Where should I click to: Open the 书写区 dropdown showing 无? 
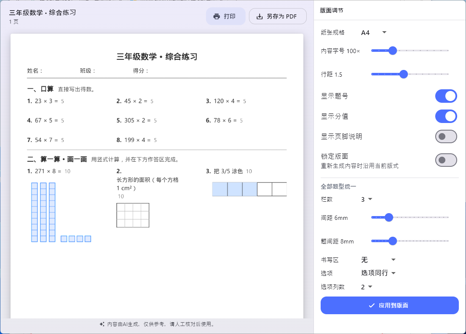(378, 260)
